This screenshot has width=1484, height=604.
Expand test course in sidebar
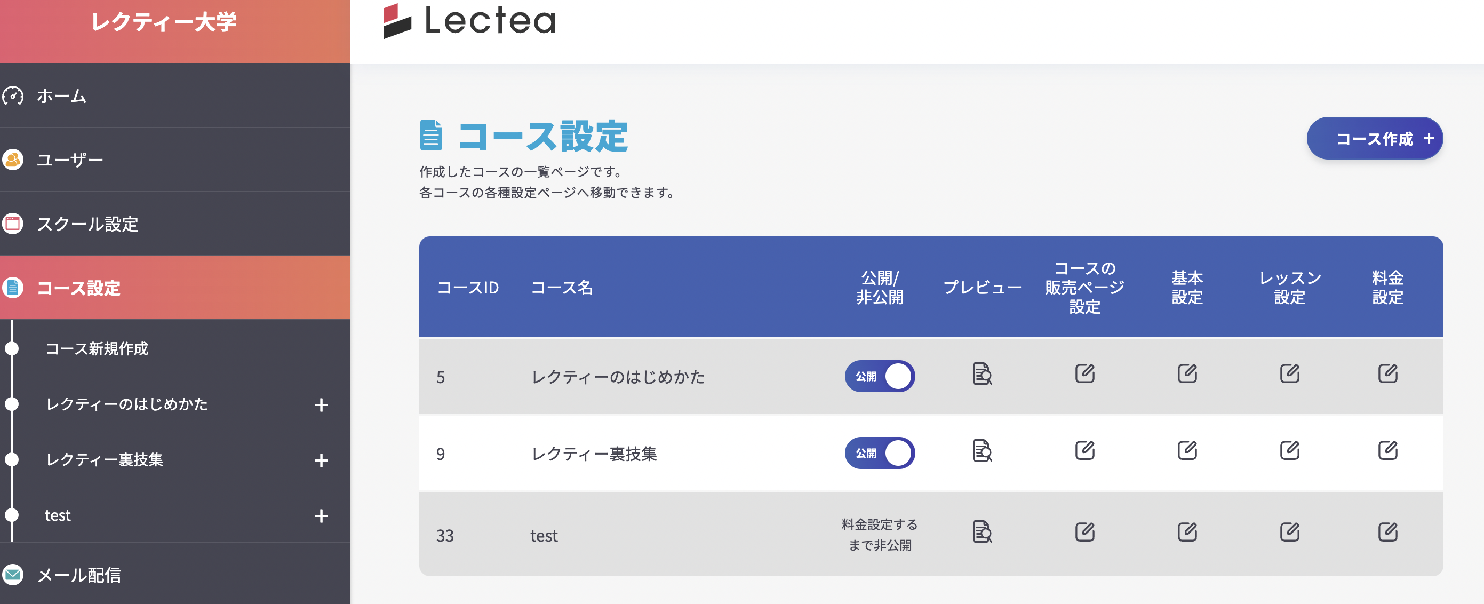[x=321, y=516]
